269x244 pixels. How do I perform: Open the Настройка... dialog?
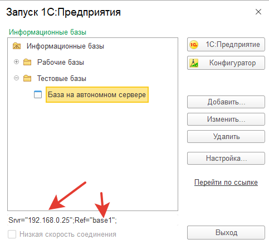[226, 159]
